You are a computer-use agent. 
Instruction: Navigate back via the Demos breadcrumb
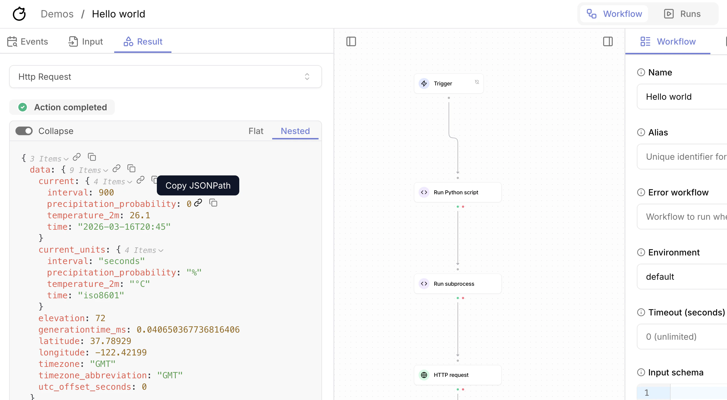[57, 13]
